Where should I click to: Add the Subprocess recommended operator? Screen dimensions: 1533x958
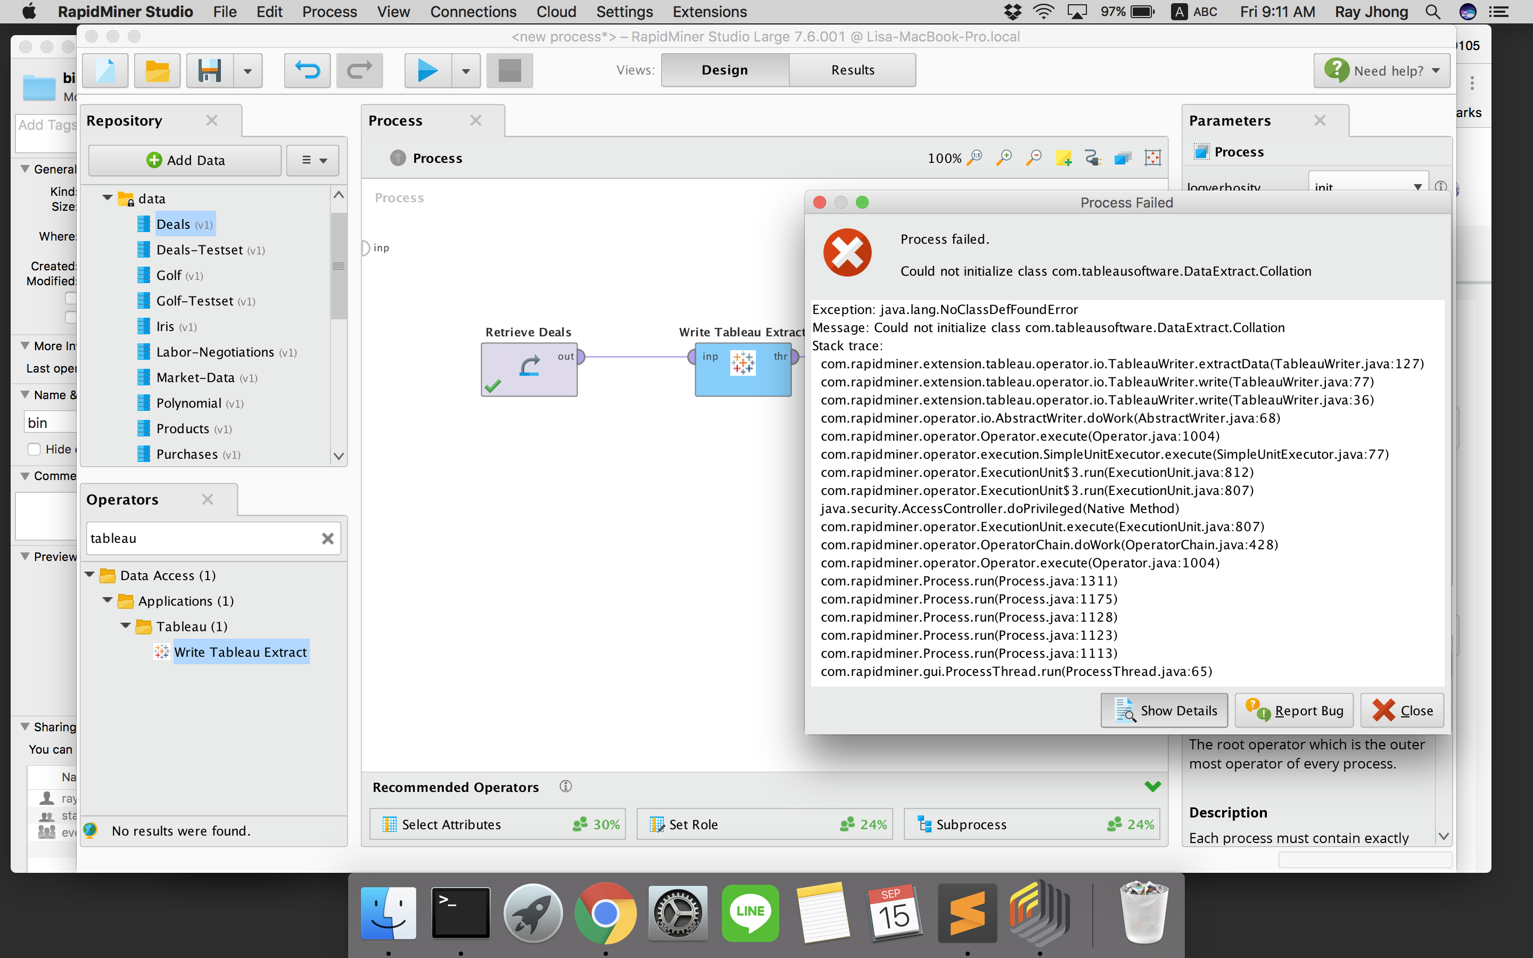pyautogui.click(x=1032, y=824)
